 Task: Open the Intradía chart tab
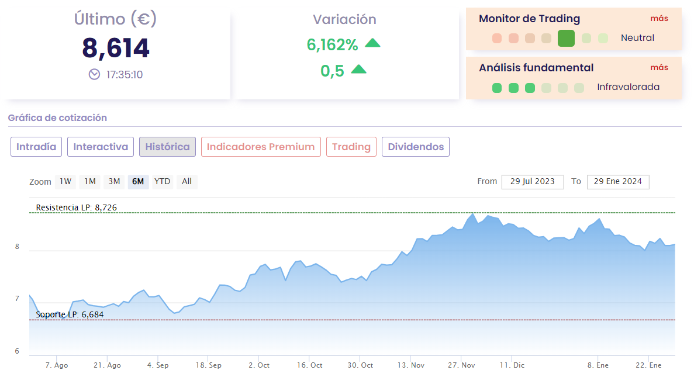pos(36,147)
